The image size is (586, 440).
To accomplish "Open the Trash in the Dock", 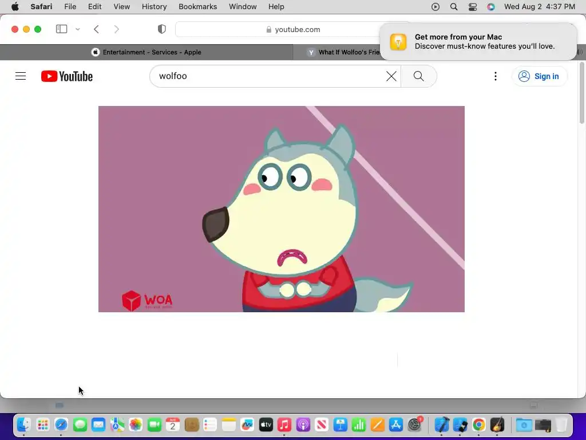I will pyautogui.click(x=561, y=425).
